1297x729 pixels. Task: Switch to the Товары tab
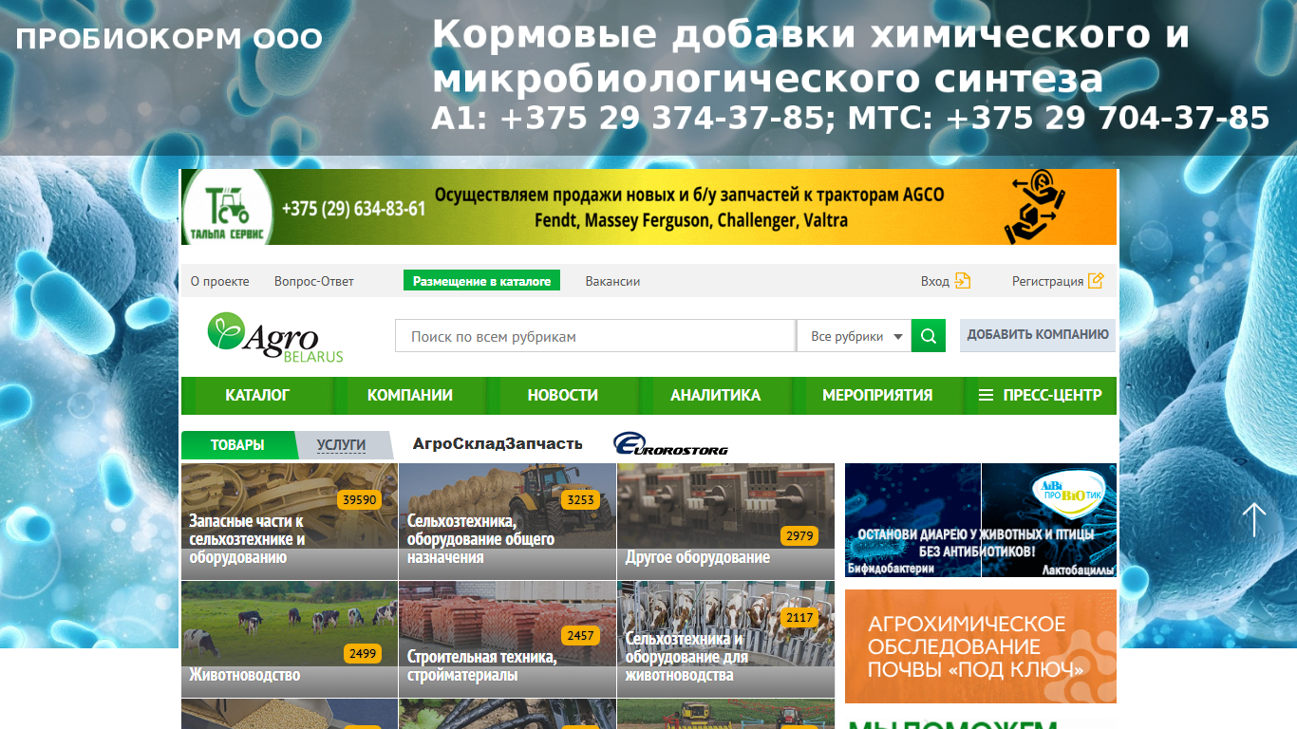pyautogui.click(x=237, y=445)
